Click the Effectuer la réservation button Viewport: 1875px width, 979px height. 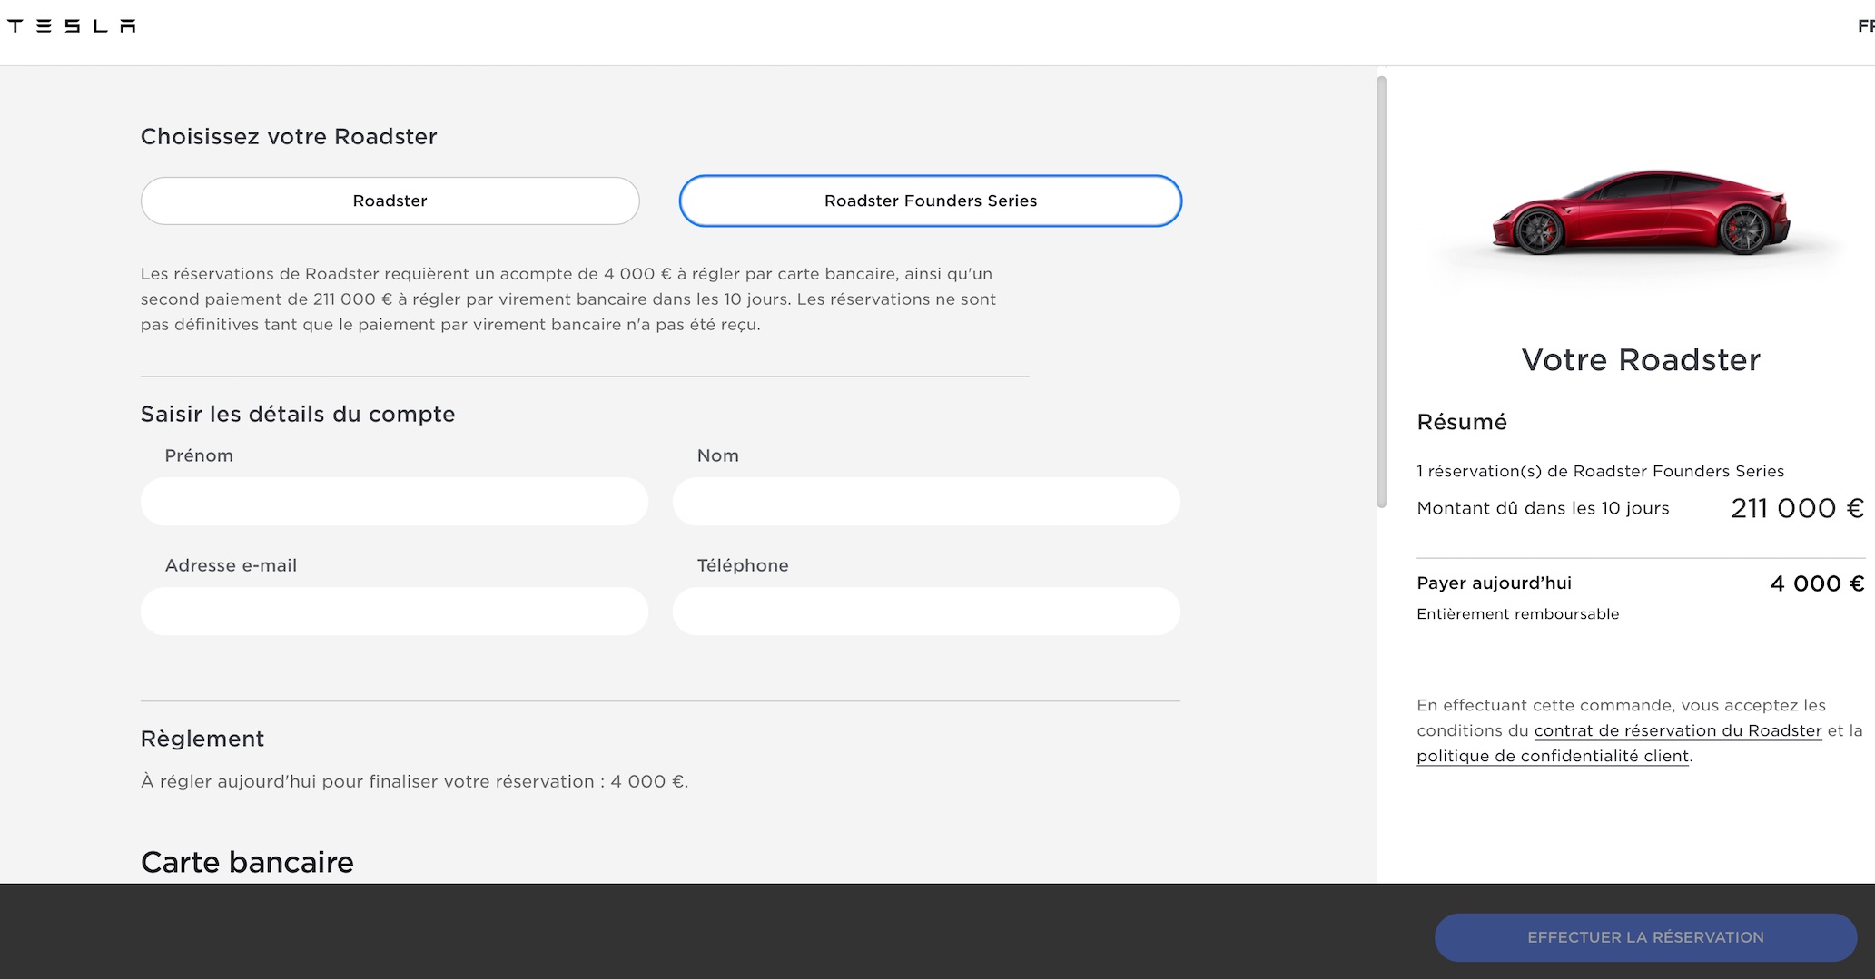1645,937
